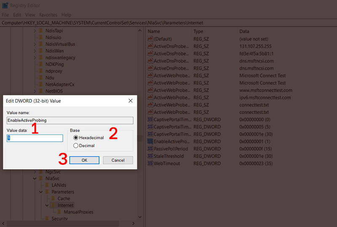This screenshot has width=337, height=227.
Task: Click the data cell 0x00000023 (35)
Action: pyautogui.click(x=256, y=163)
